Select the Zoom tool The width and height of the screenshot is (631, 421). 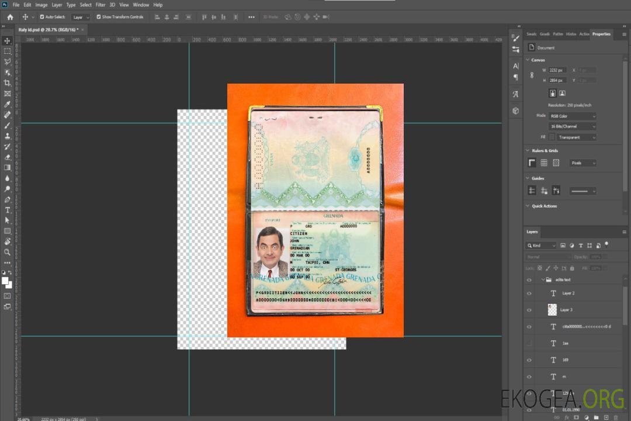[7, 252]
